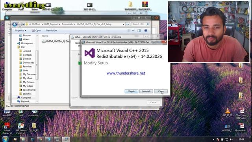Click UMTool in the address breadcrumb
The width and height of the screenshot is (252, 142).
(36, 24)
